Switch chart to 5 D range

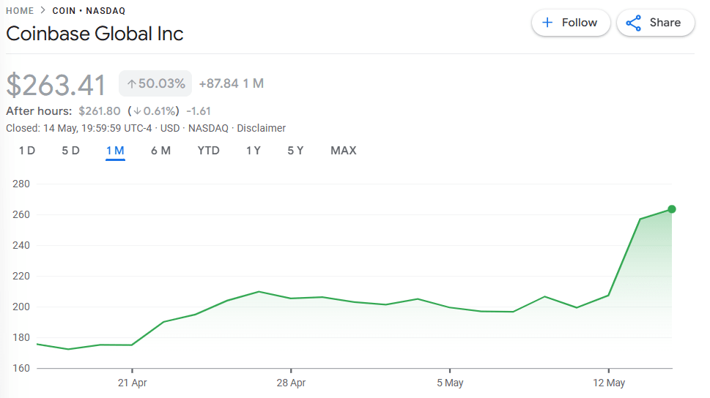pyautogui.click(x=70, y=151)
